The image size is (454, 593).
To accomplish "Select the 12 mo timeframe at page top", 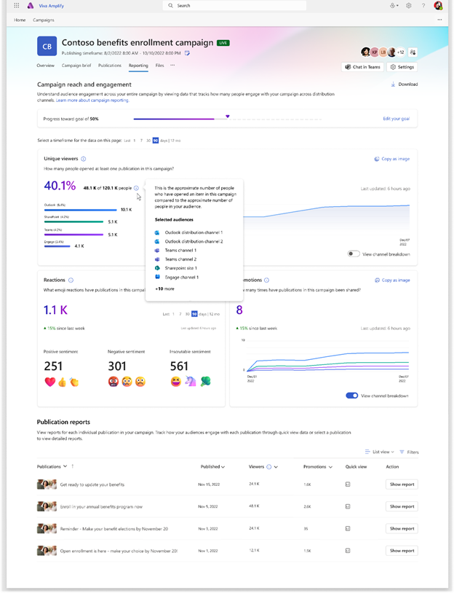I will point(175,141).
